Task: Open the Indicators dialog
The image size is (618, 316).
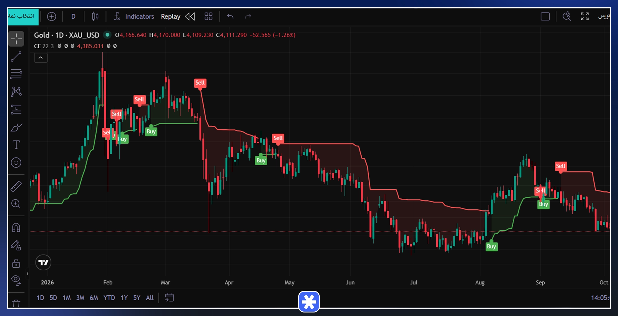Action: point(134,16)
